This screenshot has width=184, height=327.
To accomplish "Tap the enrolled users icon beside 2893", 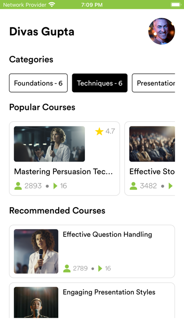I will coord(18,186).
